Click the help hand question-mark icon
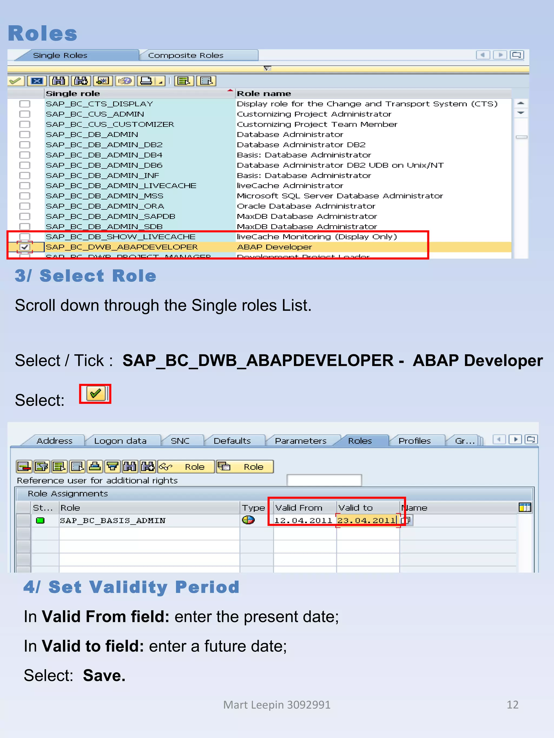The width and height of the screenshot is (554, 738). tap(125, 81)
